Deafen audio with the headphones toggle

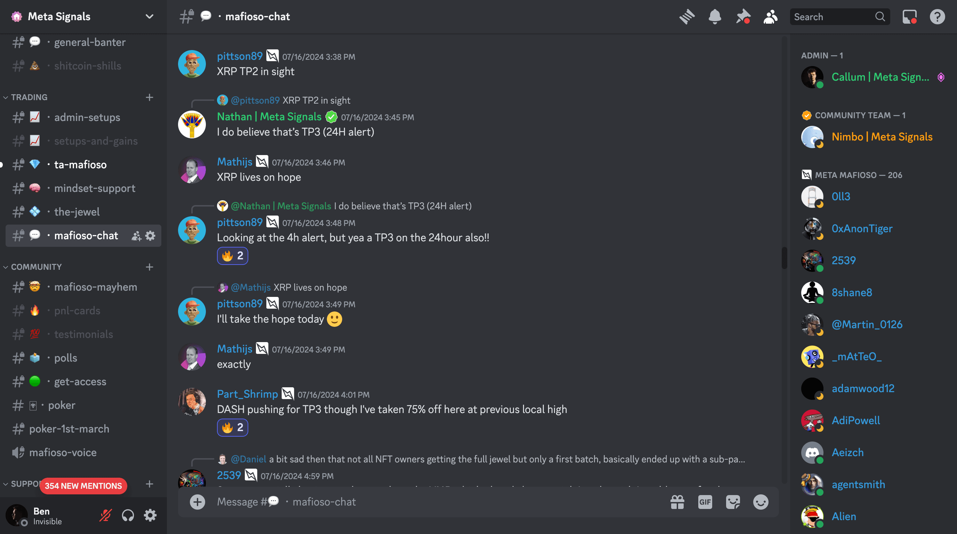coord(127,516)
